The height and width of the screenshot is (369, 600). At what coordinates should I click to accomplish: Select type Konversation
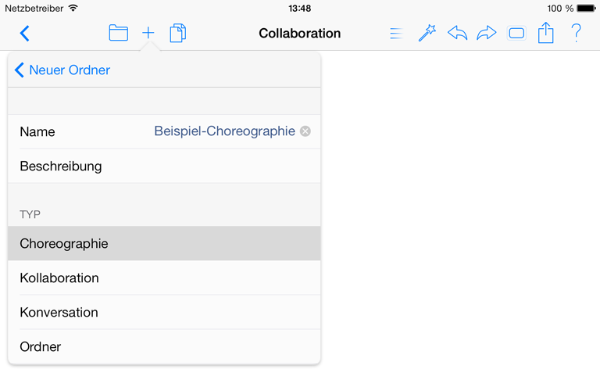pos(164,313)
